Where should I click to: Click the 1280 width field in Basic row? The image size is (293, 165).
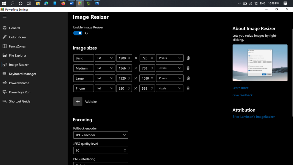point(124,58)
